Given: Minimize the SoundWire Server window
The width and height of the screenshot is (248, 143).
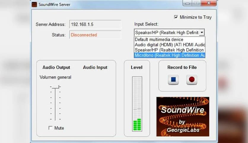Looking at the screenshot, I should tap(187, 3).
